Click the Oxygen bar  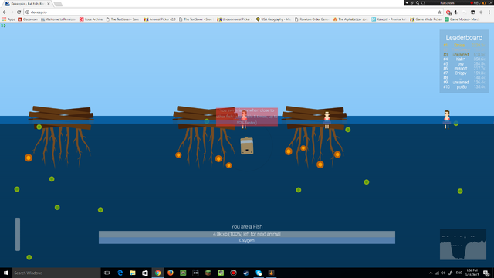pyautogui.click(x=247, y=240)
